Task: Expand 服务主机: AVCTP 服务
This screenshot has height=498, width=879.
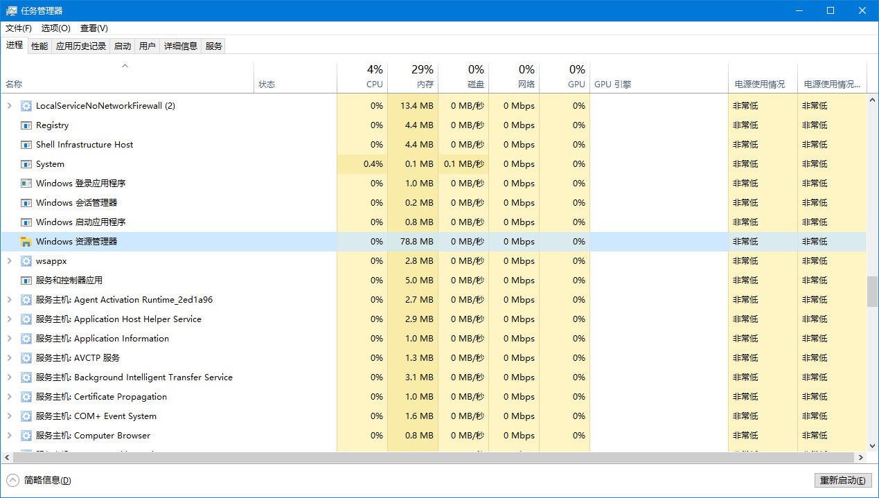Action: pos(9,358)
